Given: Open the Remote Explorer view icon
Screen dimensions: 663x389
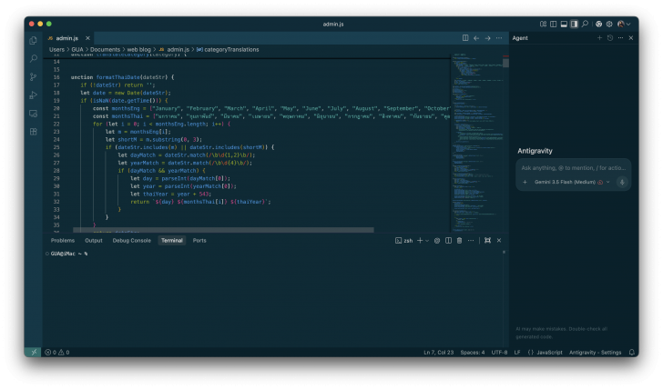Looking at the screenshot, I should [x=34, y=114].
